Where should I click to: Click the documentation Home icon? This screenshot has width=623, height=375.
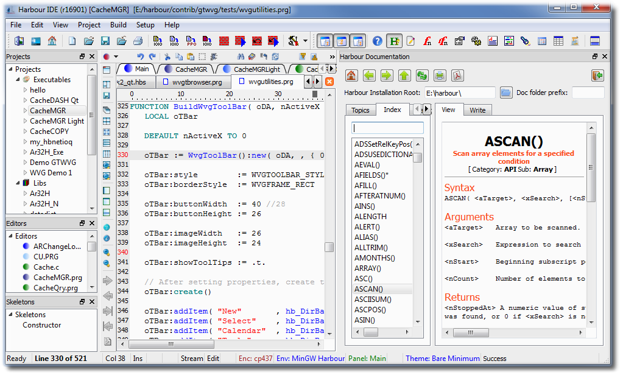click(351, 75)
